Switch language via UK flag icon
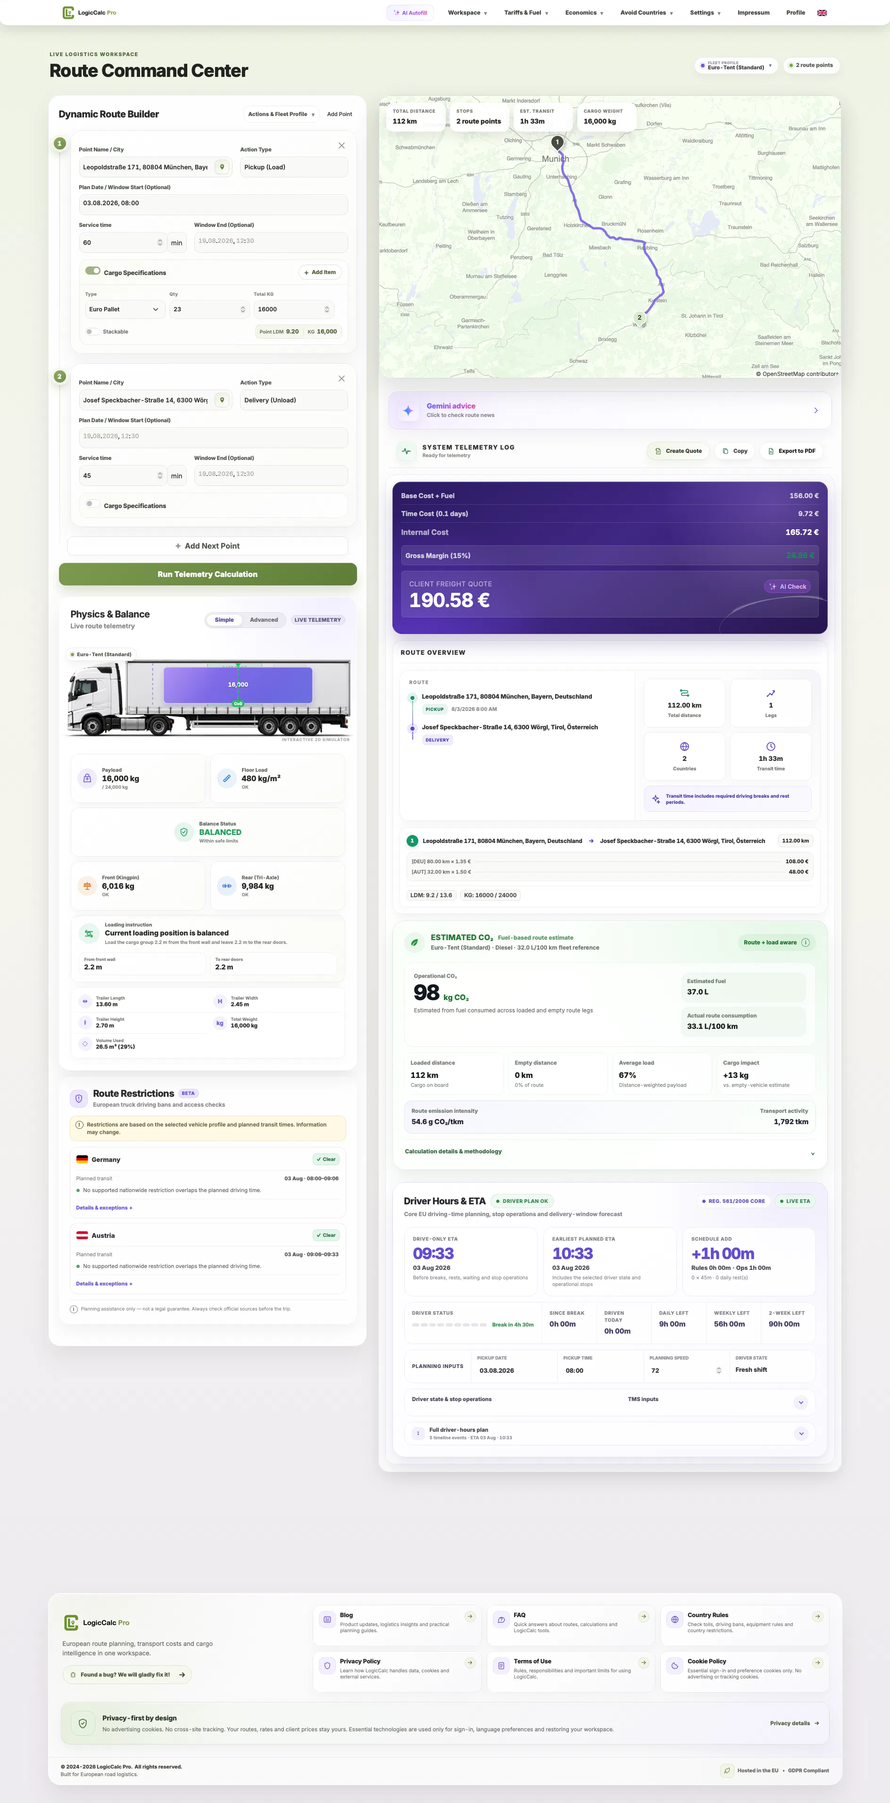The height and width of the screenshot is (1803, 890). [822, 13]
